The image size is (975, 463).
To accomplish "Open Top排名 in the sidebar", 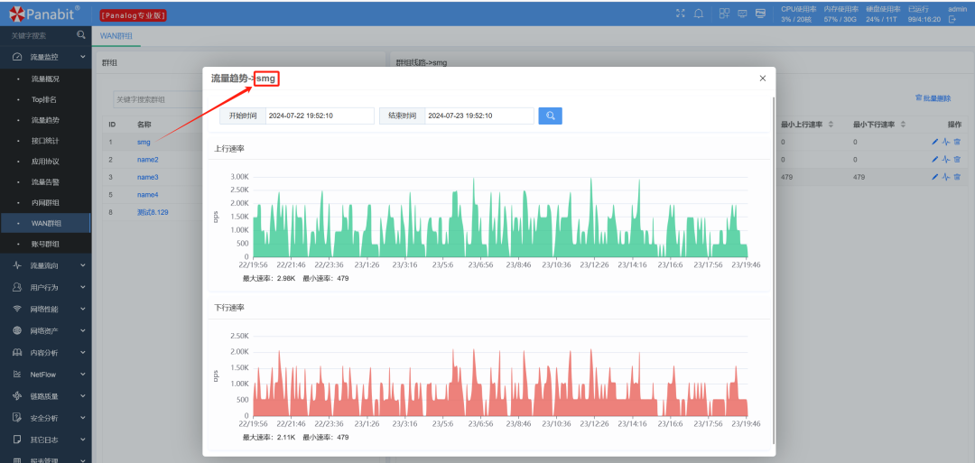I will (44, 99).
